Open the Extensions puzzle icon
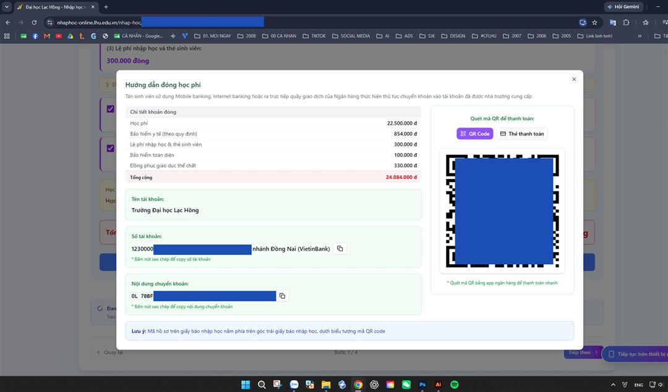This screenshot has width=668, height=392. click(x=626, y=23)
